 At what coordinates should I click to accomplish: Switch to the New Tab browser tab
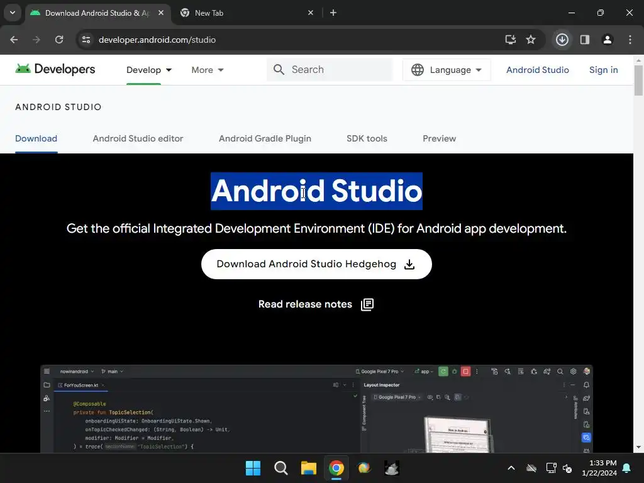tap(247, 13)
